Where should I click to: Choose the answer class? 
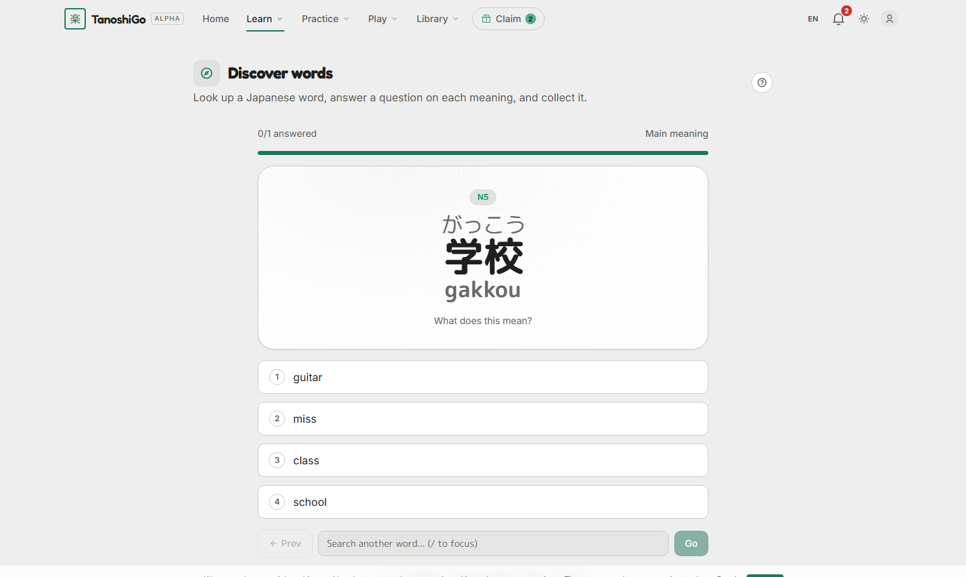click(x=483, y=460)
